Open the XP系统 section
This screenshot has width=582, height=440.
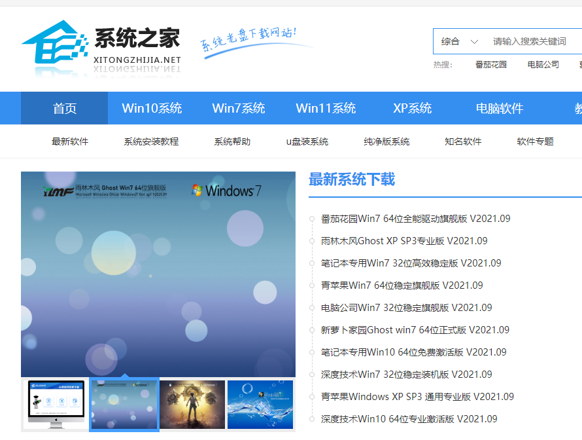[x=413, y=109]
